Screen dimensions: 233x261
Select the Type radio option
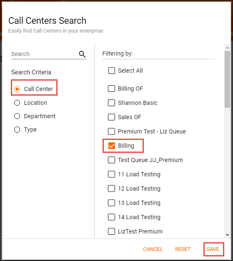[17, 130]
